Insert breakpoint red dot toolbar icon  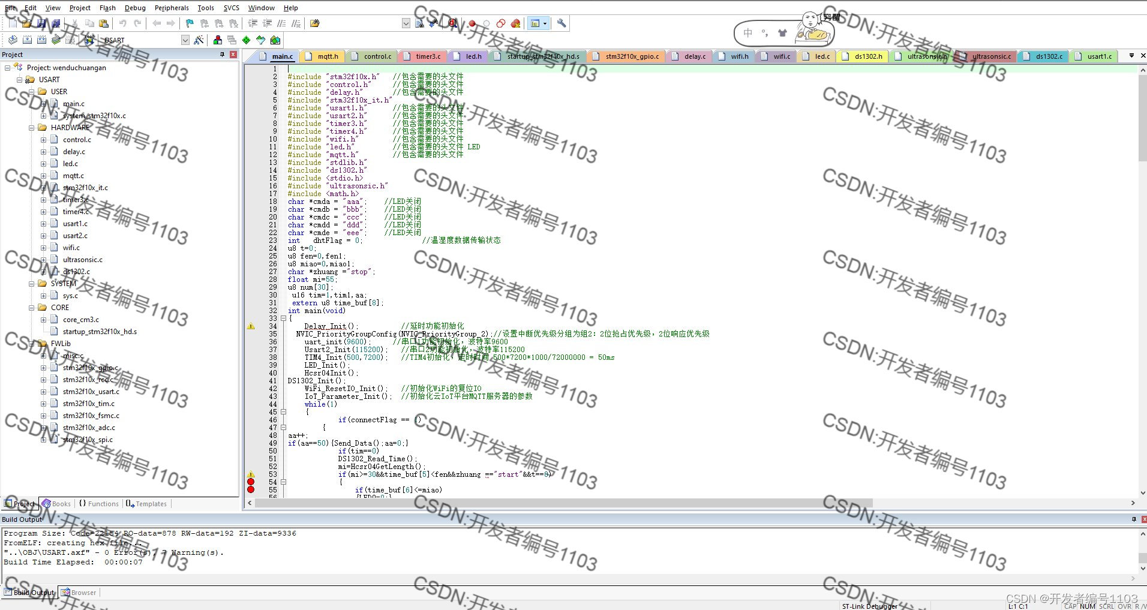pyautogui.click(x=472, y=23)
